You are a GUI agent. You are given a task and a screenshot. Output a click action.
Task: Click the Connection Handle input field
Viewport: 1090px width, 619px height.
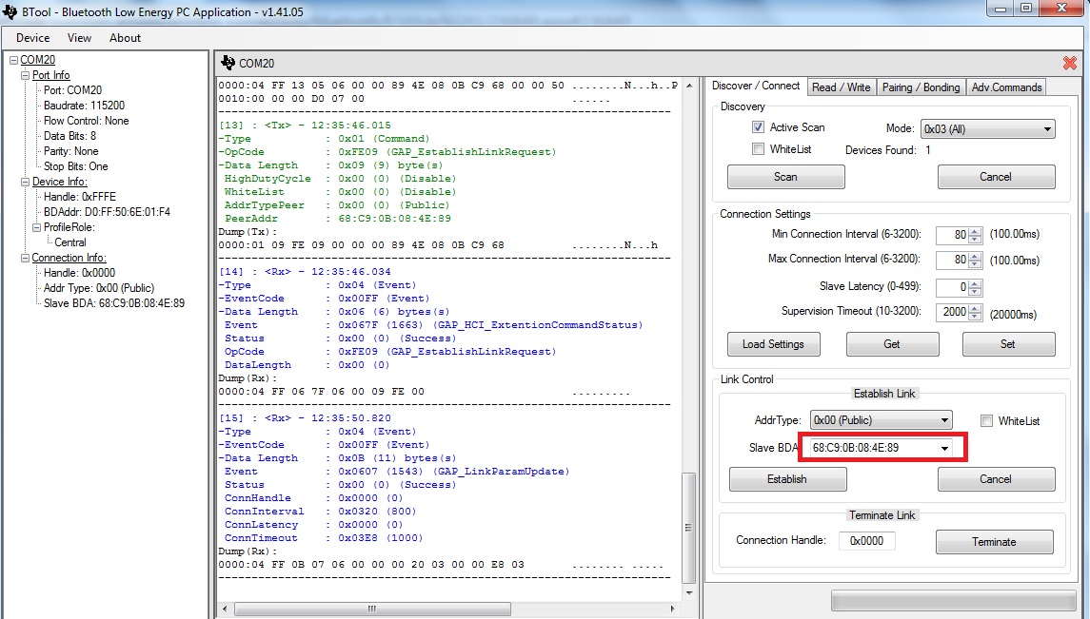pos(867,541)
